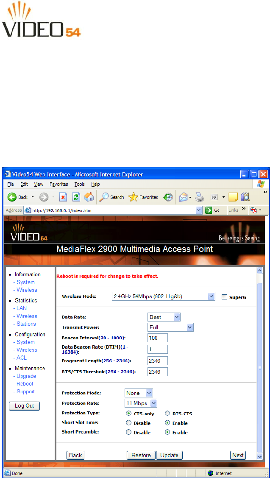Viewport: 270px width, 478px height.
Task: Click the Windows flag logo
Action: (x=261, y=184)
